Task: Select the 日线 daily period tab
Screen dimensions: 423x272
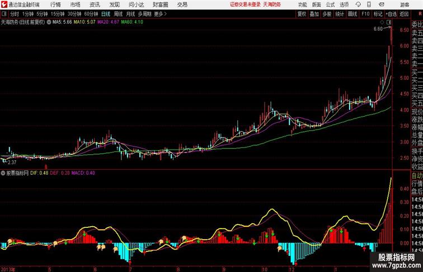Action: (106, 14)
